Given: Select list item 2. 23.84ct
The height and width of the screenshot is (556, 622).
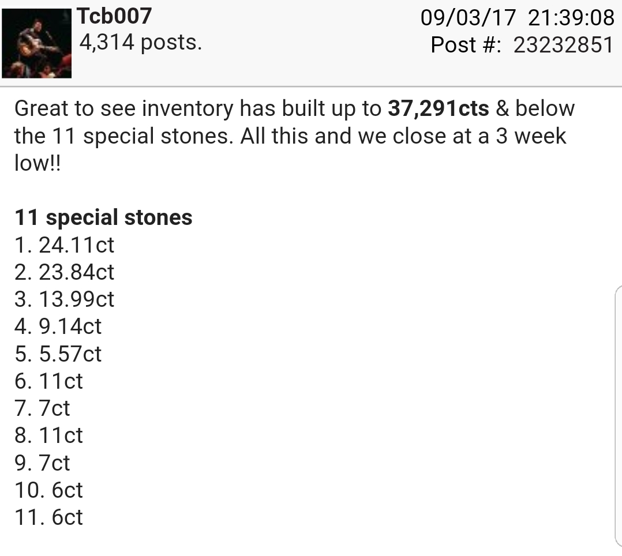Looking at the screenshot, I should (65, 272).
